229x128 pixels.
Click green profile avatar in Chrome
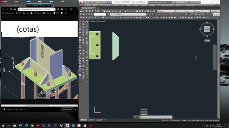71,9
